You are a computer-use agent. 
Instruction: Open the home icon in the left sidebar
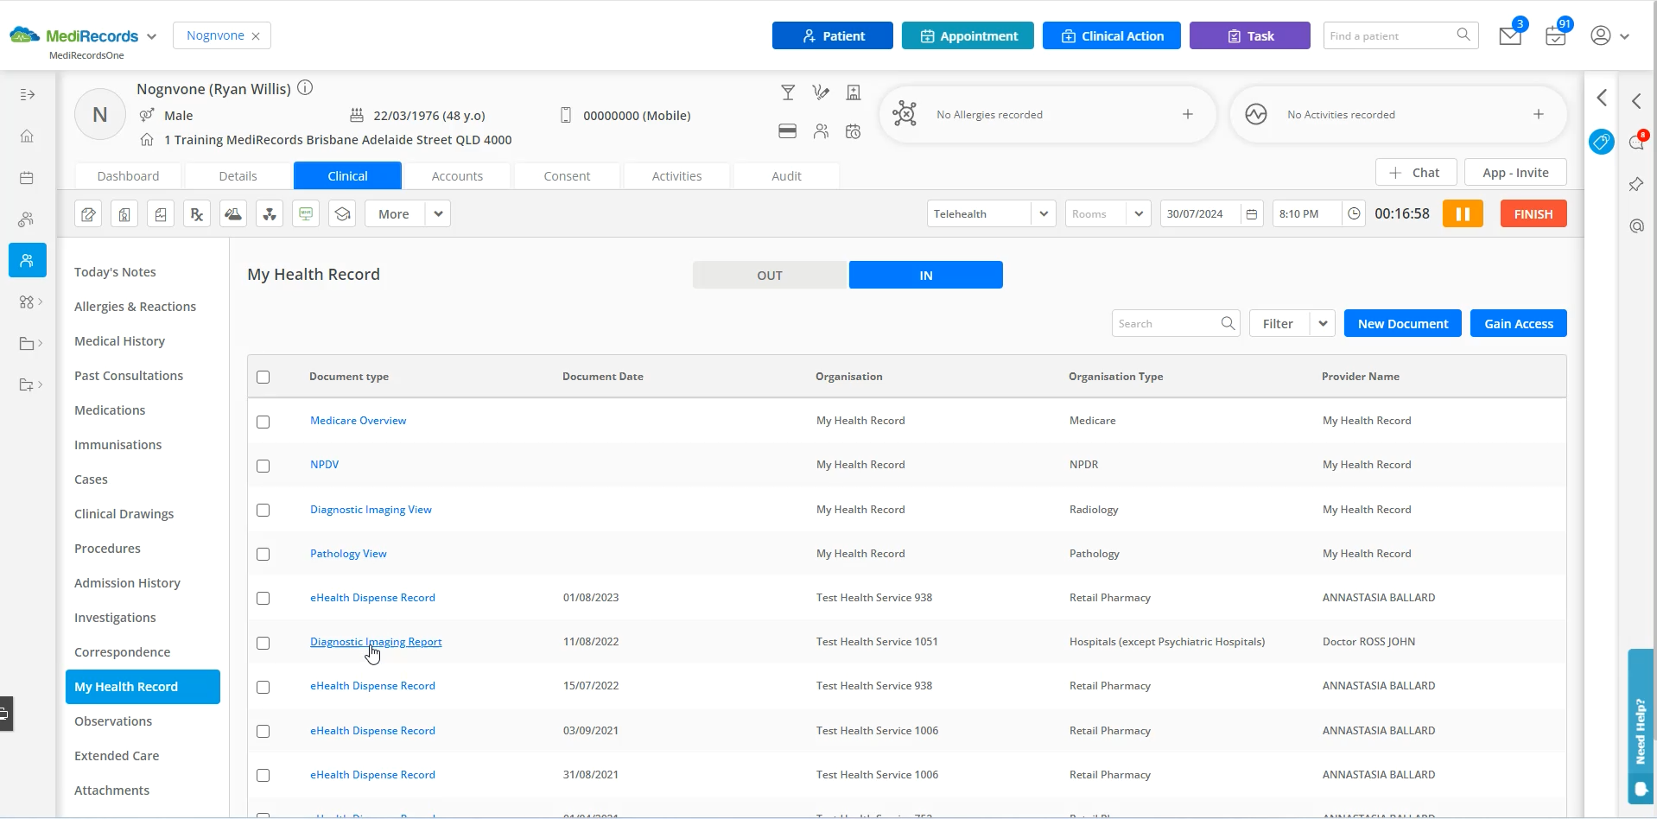pyautogui.click(x=27, y=136)
